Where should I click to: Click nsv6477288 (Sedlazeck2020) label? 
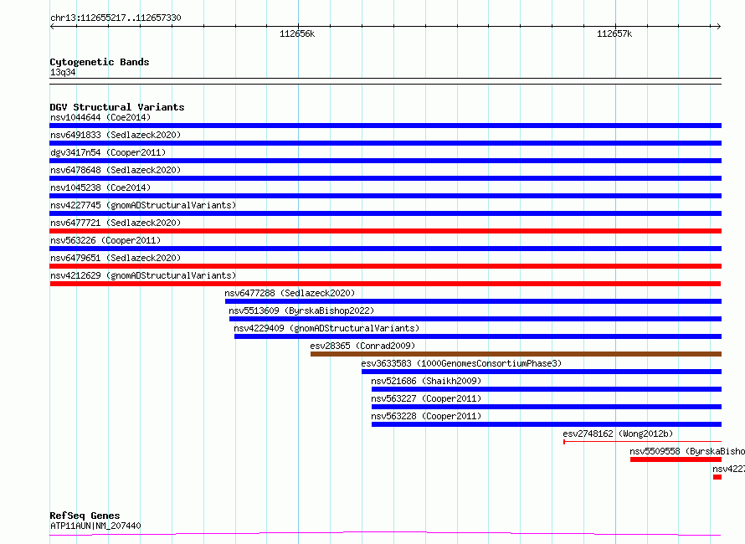[x=290, y=293]
